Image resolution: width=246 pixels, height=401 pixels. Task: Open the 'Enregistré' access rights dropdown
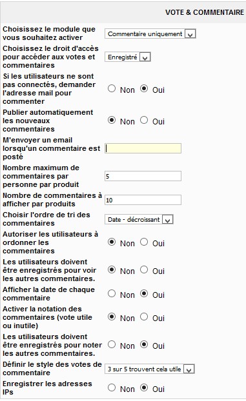[128, 57]
